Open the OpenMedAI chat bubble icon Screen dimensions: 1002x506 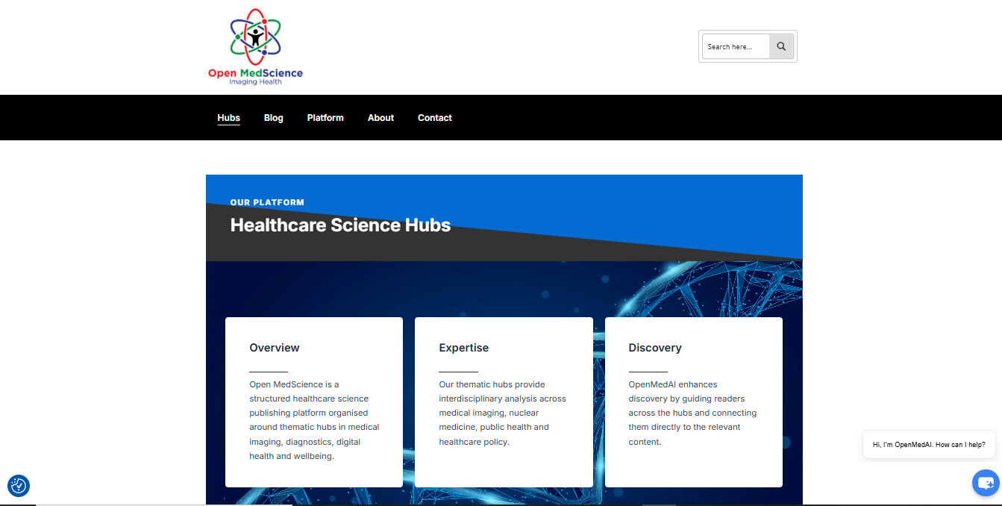[986, 483]
